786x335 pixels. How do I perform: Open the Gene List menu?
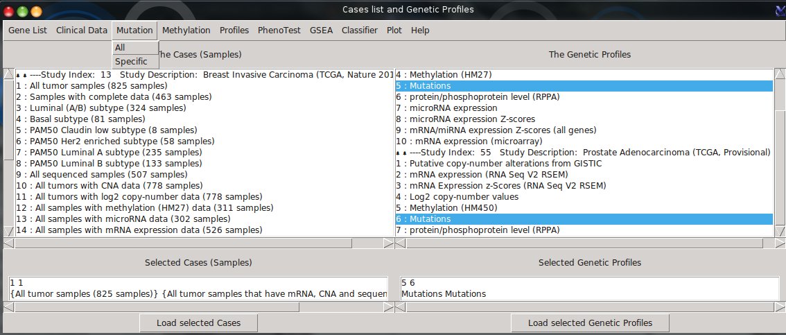coord(28,31)
